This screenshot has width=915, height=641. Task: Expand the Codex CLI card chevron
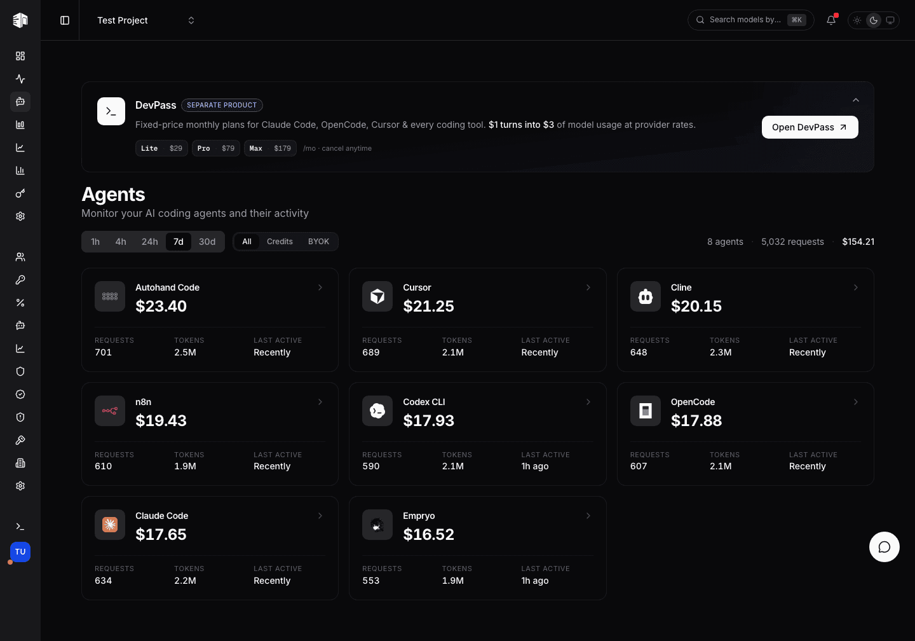point(588,402)
